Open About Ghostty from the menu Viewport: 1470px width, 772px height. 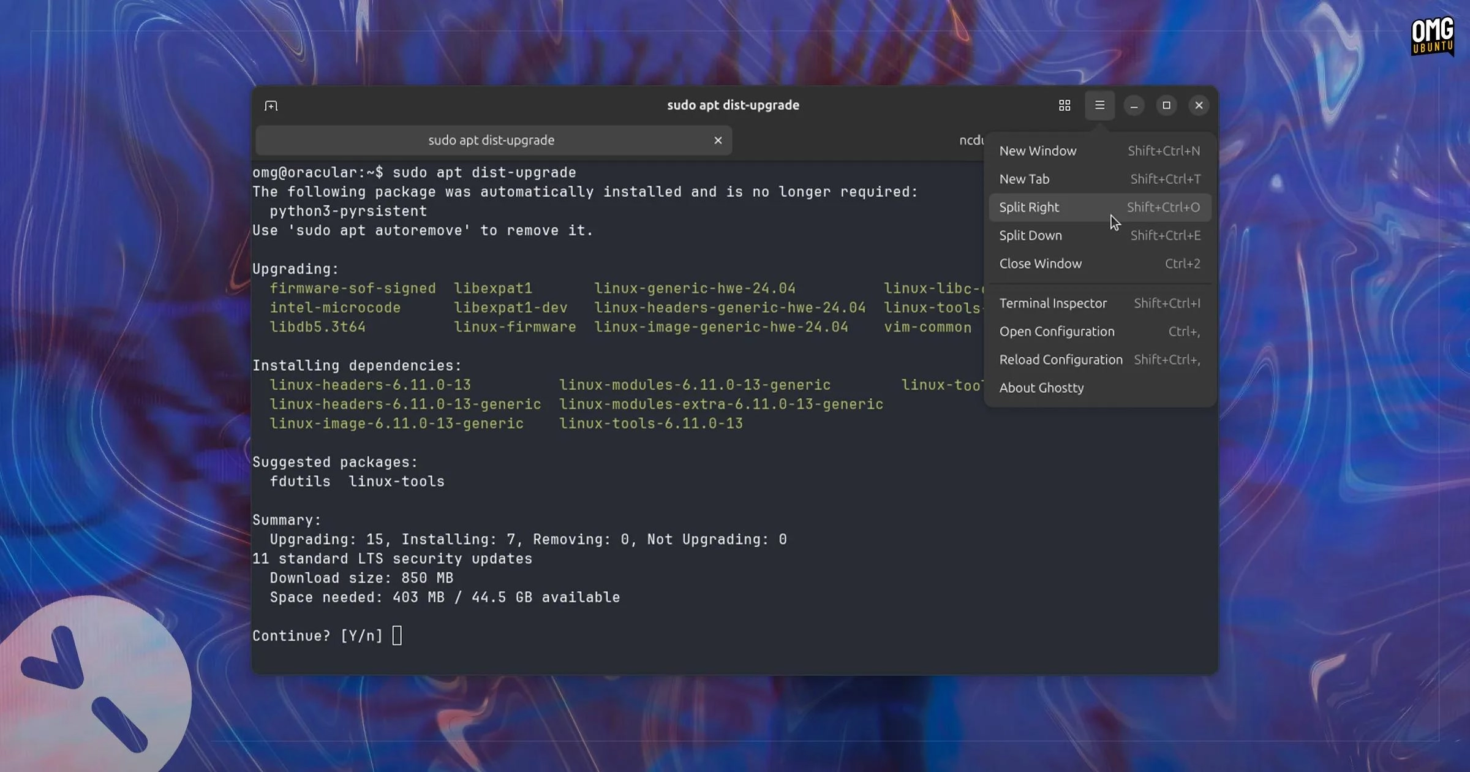pyautogui.click(x=1100, y=388)
